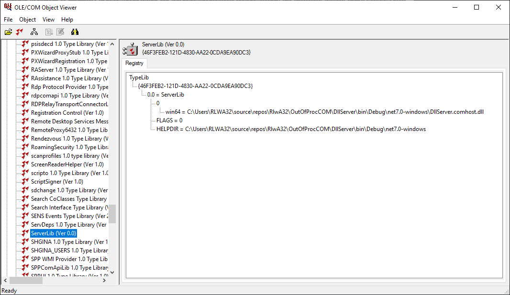Open the View menu
This screenshot has width=510, height=295.
(x=48, y=20)
